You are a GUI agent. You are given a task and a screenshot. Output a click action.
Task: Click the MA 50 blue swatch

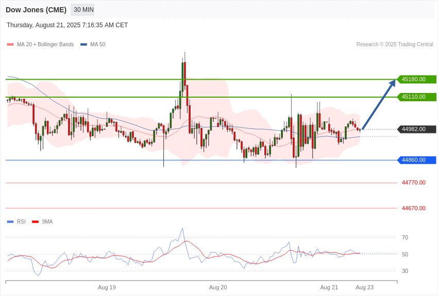click(83, 45)
